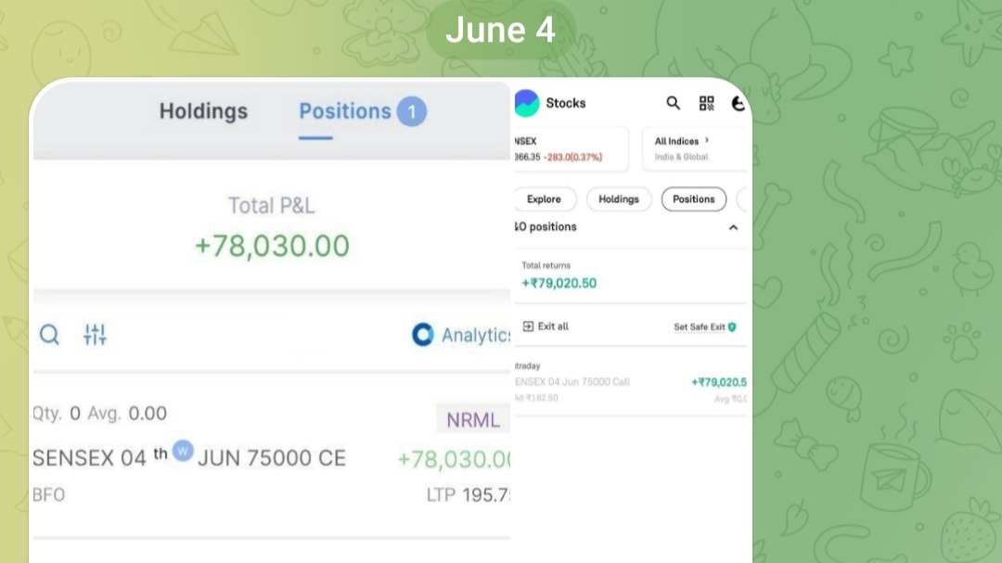Open the QR code scanner icon
1002x563 pixels.
pyautogui.click(x=706, y=103)
